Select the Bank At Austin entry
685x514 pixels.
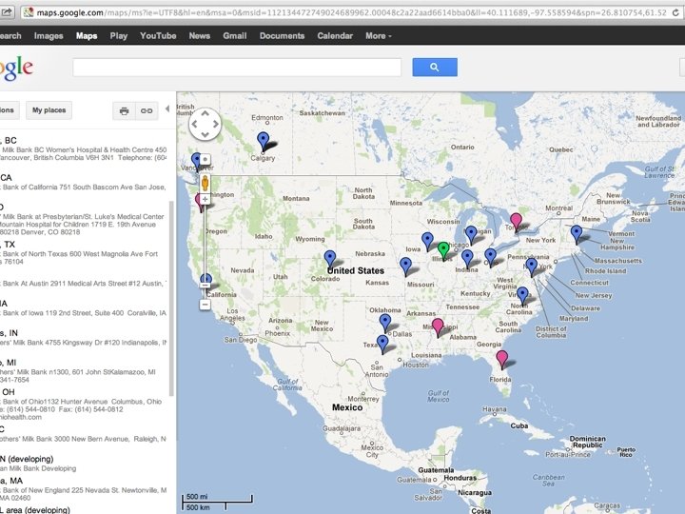tap(83, 284)
